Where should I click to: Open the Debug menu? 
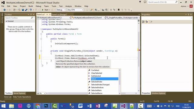pos(38,6)
